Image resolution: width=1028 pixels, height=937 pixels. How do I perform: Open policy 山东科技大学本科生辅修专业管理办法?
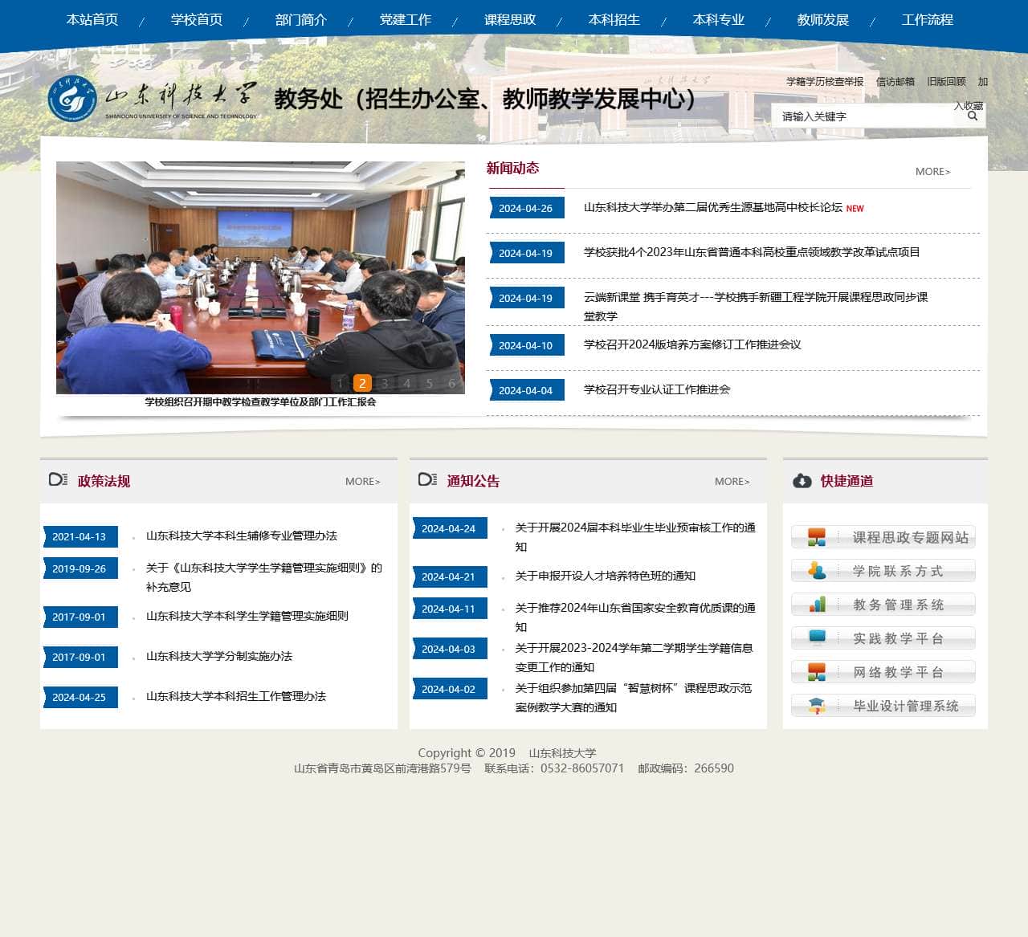pos(242,536)
